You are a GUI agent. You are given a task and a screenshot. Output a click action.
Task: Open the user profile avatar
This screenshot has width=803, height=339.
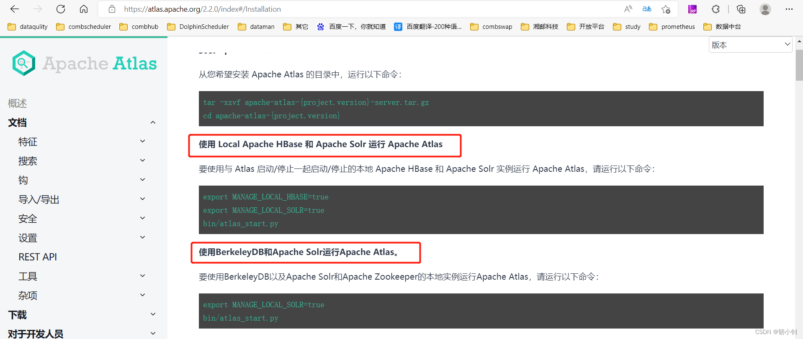click(x=765, y=9)
